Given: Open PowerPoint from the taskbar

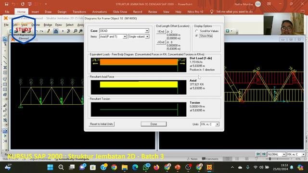Looking at the screenshot, I should click(178, 167).
